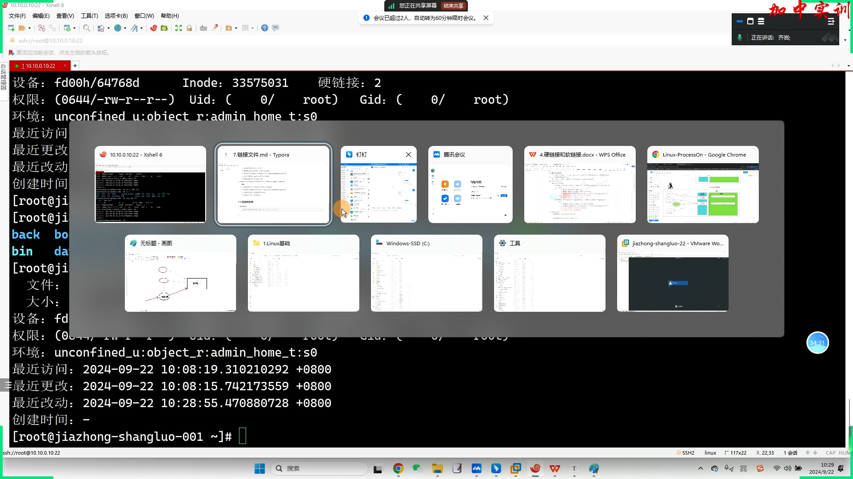The height and width of the screenshot is (479, 853).
Task: Click the volume speaker tray icon
Action: tap(787, 468)
